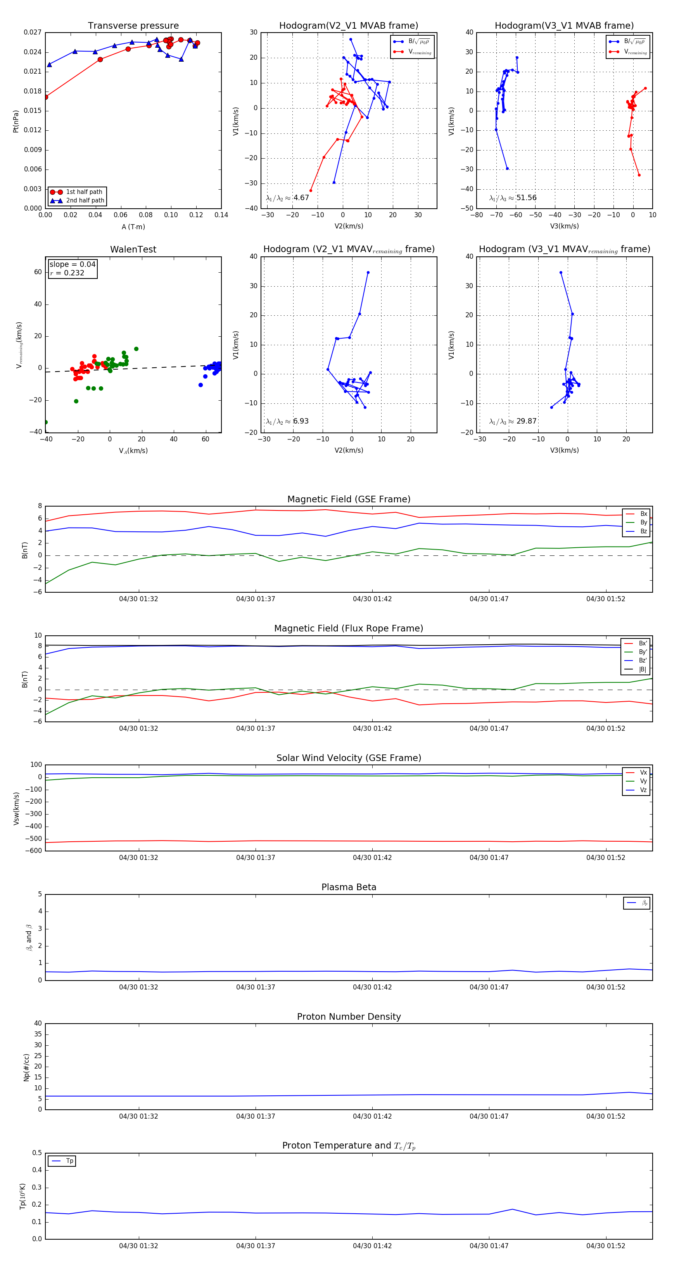The image size is (698, 1280).
Task: Click the eigenvalue ratio value "29.87"
Action: coord(527,421)
